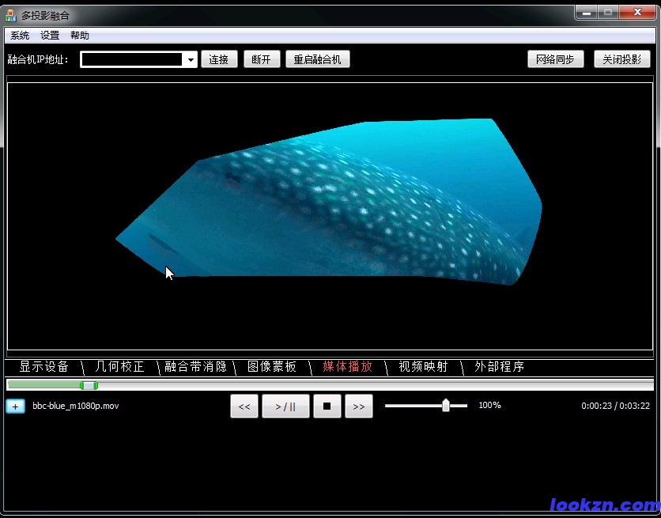661x518 pixels.
Task: Click the 网络同步 button
Action: pyautogui.click(x=555, y=59)
